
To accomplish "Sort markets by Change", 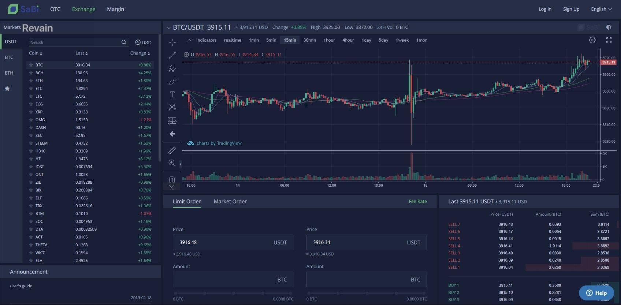I will pos(140,53).
